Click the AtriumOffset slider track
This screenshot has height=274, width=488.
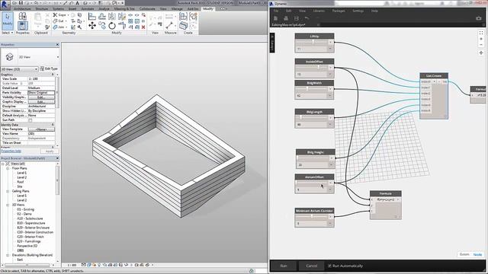(312, 183)
